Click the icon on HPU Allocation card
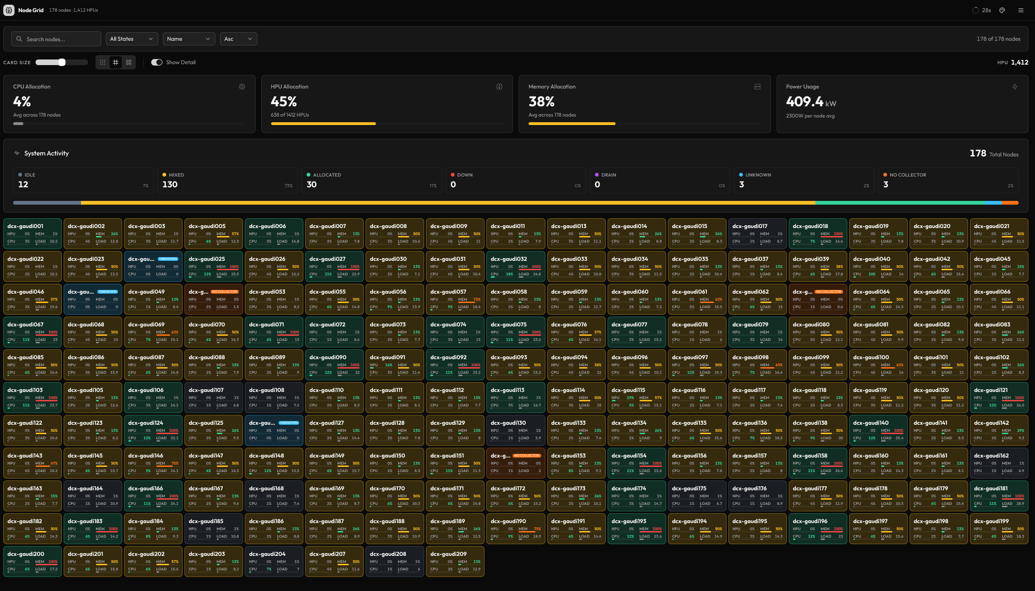Image resolution: width=1035 pixels, height=591 pixels. click(x=499, y=87)
